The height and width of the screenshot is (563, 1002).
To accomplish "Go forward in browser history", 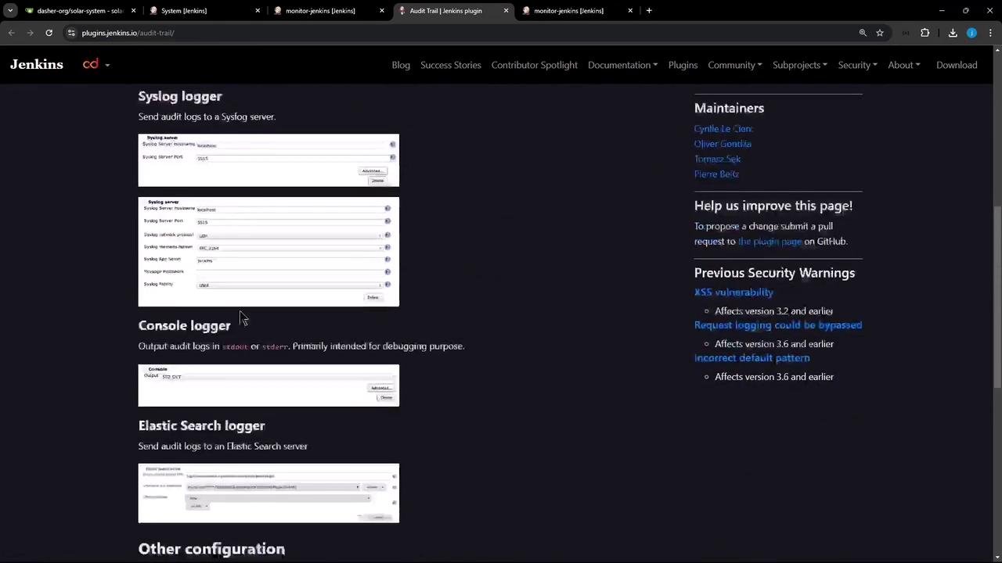I will [30, 33].
